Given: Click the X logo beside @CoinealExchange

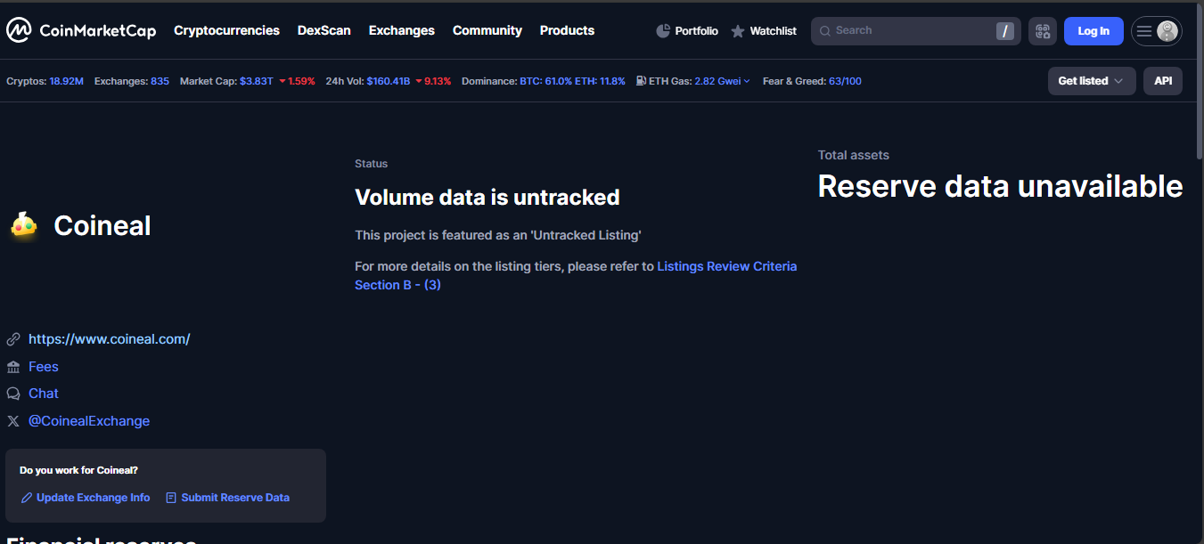Looking at the screenshot, I should [13, 421].
